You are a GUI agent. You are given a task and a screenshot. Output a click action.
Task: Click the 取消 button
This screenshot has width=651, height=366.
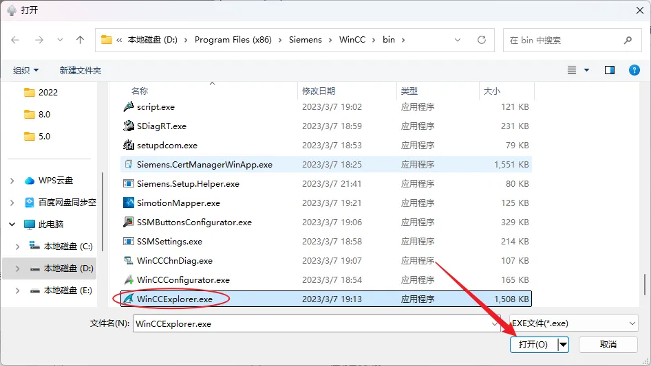click(x=608, y=345)
